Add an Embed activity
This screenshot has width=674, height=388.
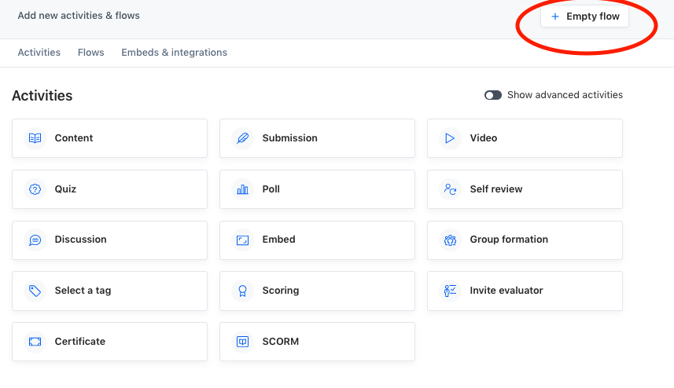pos(317,240)
